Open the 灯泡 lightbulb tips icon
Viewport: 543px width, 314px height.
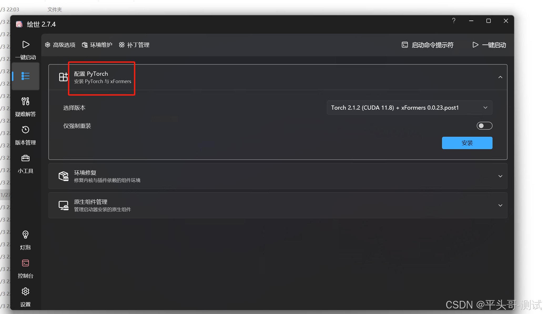tap(26, 235)
